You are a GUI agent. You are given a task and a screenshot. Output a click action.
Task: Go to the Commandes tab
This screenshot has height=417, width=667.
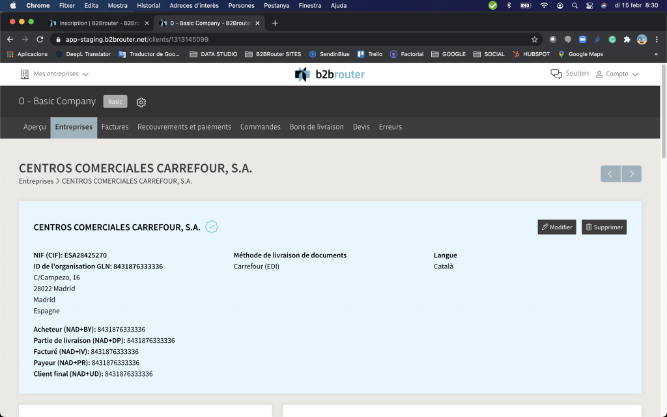tap(261, 127)
